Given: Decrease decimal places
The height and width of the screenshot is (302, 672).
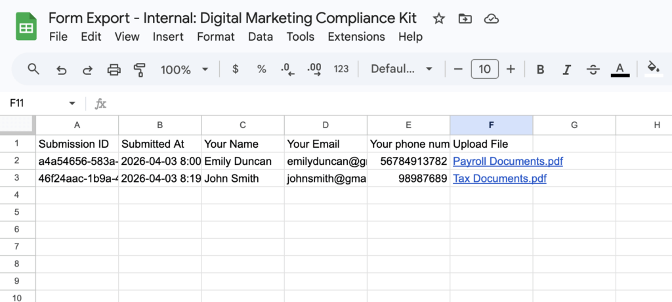Looking at the screenshot, I should (x=287, y=69).
